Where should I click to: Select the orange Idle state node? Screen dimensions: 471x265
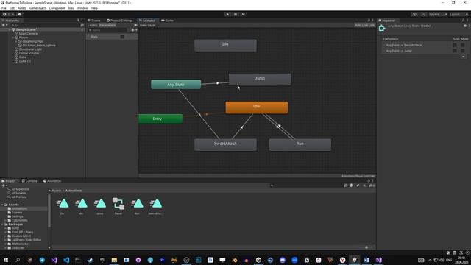(x=257, y=107)
